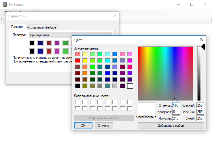
Task: Focus the Зеленый value field
Action: [200, 112]
